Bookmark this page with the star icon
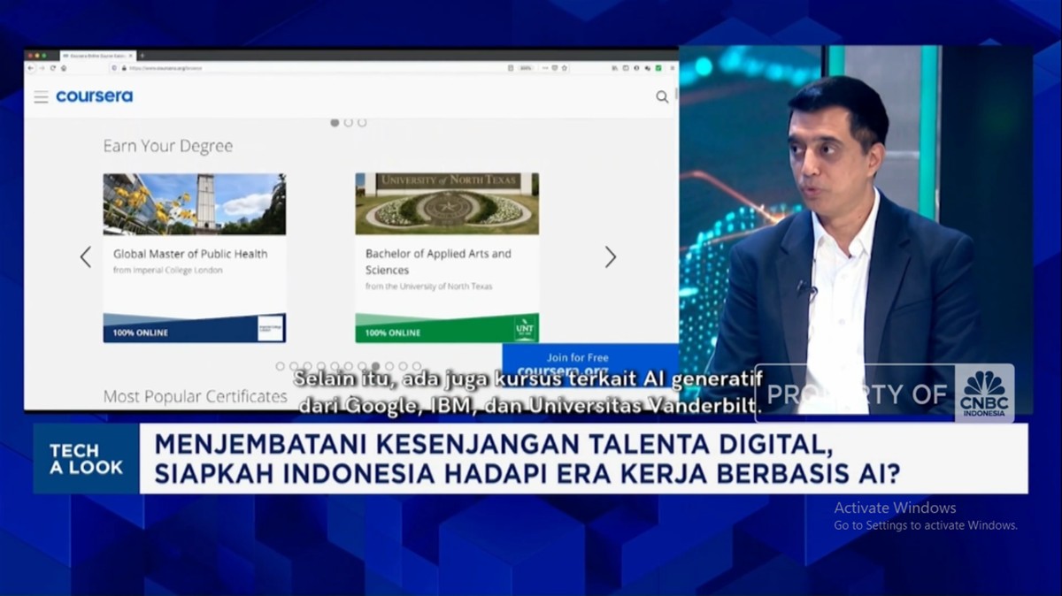1062x596 pixels. [x=565, y=68]
